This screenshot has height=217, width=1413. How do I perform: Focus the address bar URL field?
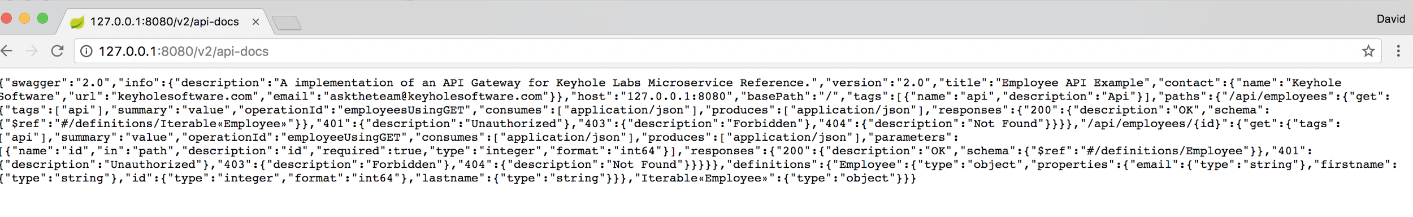pos(723,51)
